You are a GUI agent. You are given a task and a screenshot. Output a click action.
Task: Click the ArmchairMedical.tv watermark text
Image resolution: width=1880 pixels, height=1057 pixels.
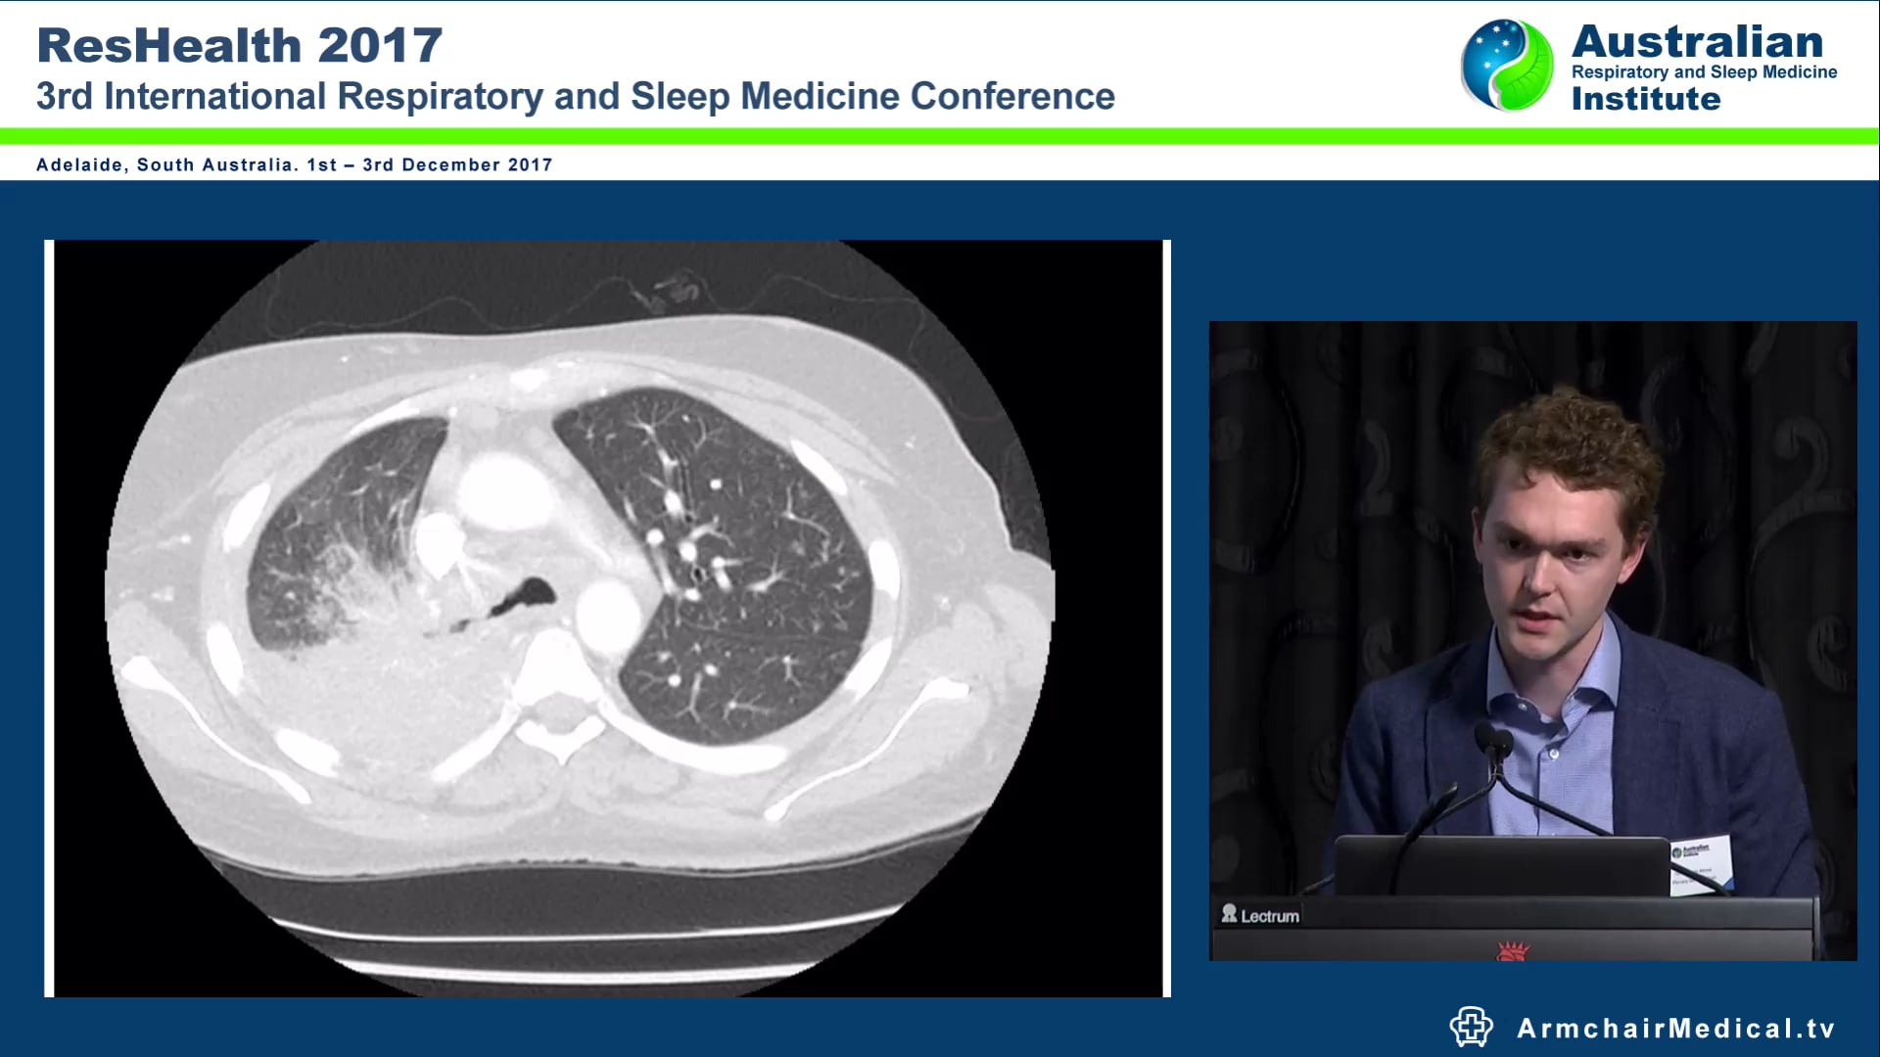(x=1675, y=1028)
